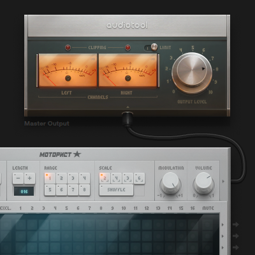Click the 0 mark on output level dial
The height and width of the screenshot is (255, 255).
click(x=173, y=92)
